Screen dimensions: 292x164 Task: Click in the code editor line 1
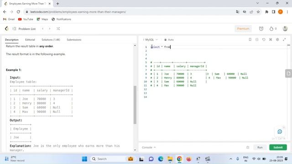coord(218,47)
